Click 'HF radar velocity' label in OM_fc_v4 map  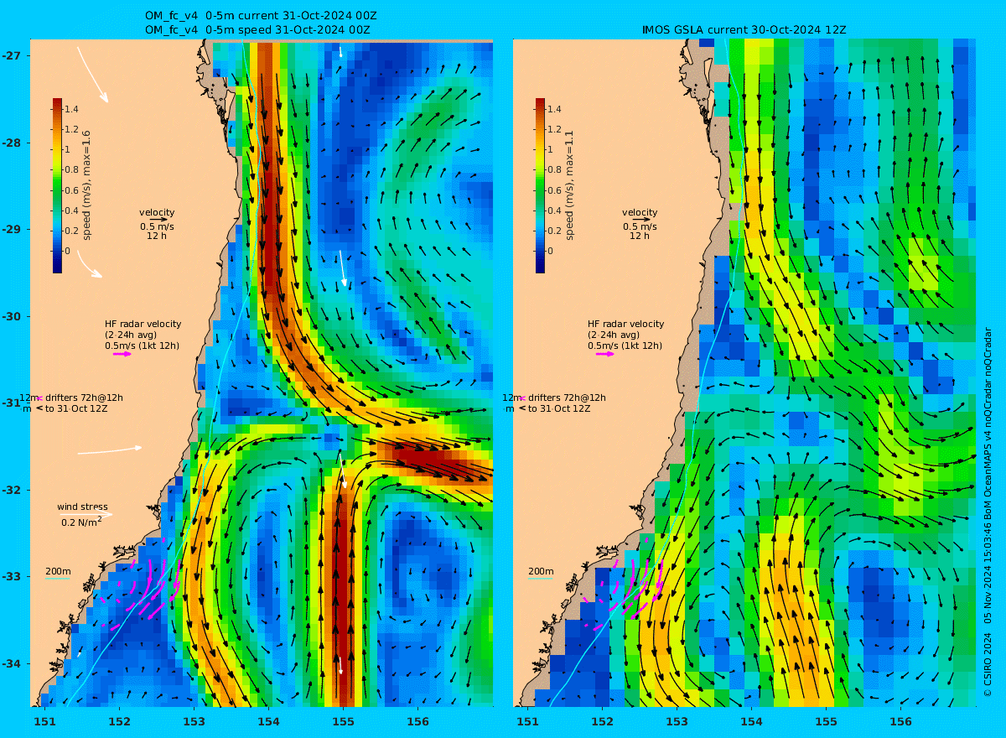[143, 324]
